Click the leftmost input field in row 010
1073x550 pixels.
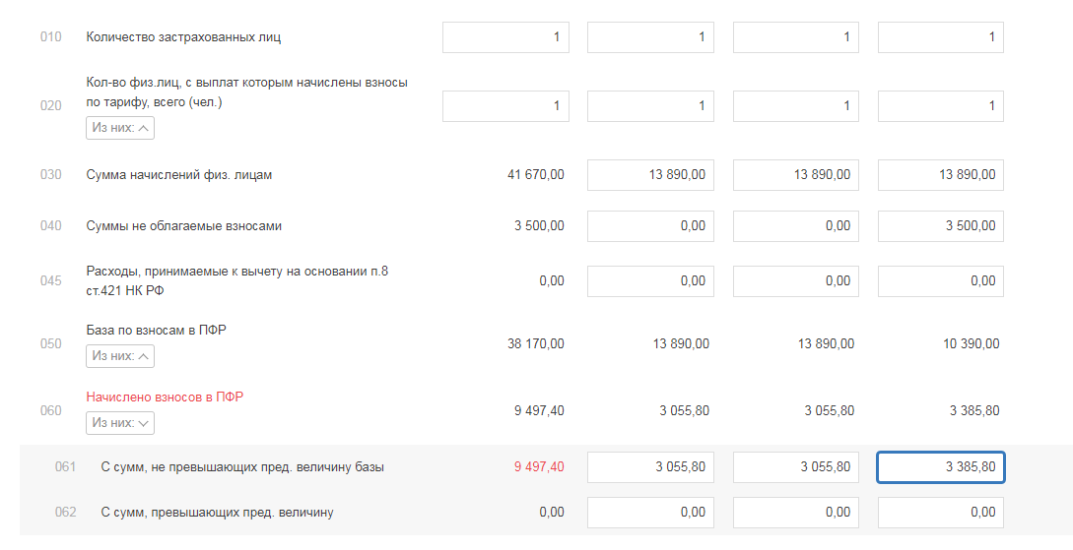coord(505,37)
